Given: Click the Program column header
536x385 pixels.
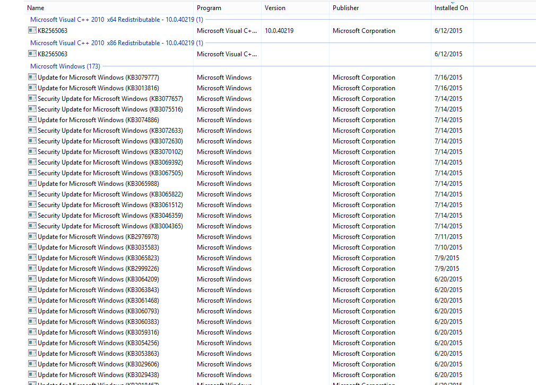Looking at the screenshot, I should (x=209, y=8).
